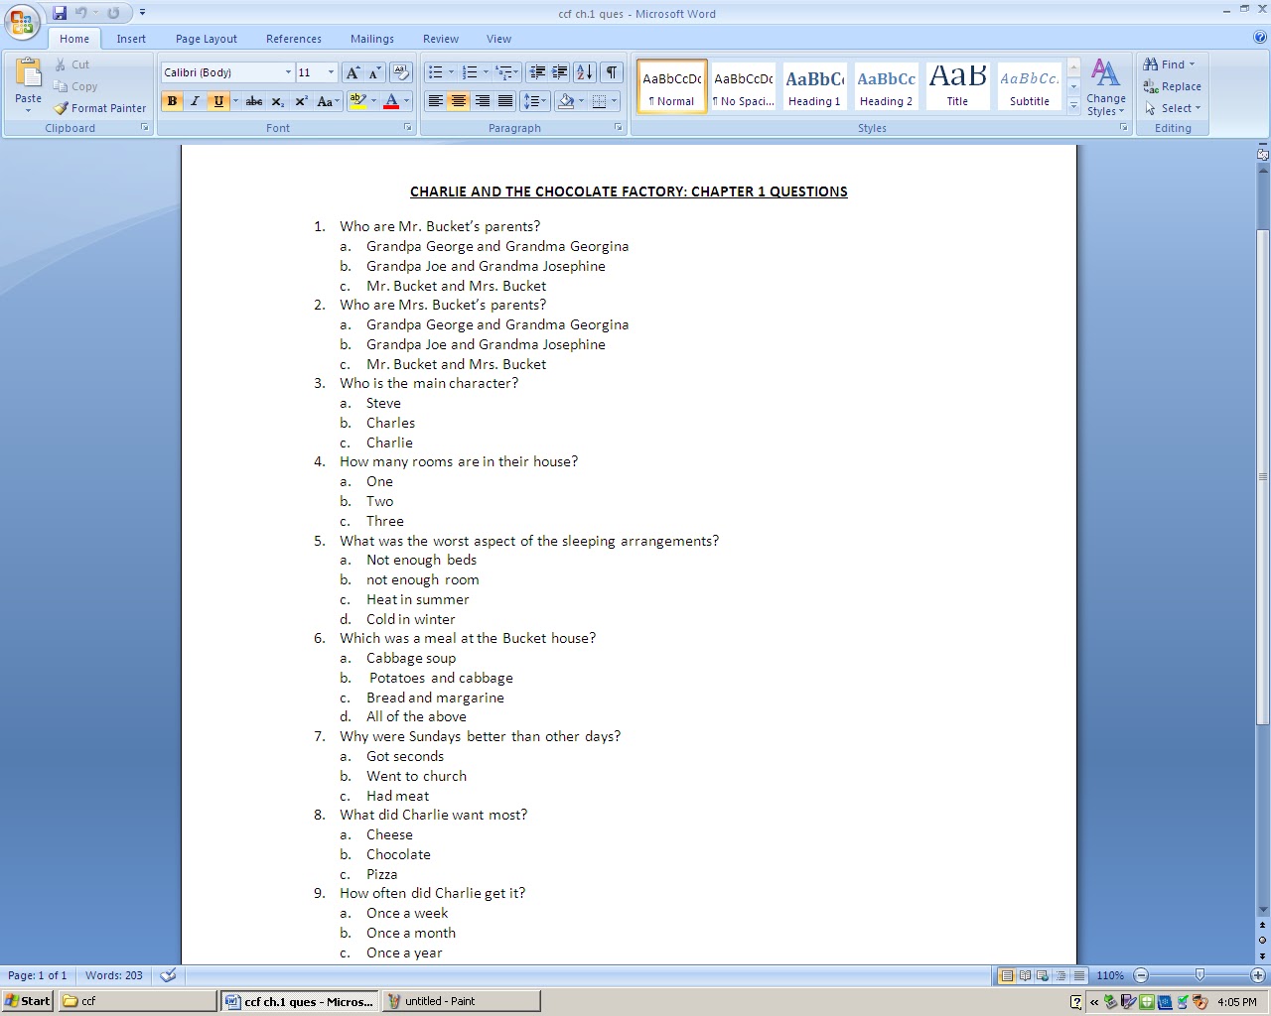Toggle Show/Hide paragraph marks
This screenshot has width=1271, height=1016.
(612, 71)
